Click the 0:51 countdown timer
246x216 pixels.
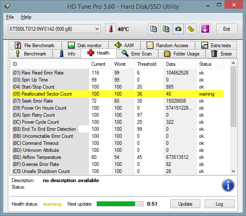(x=152, y=204)
